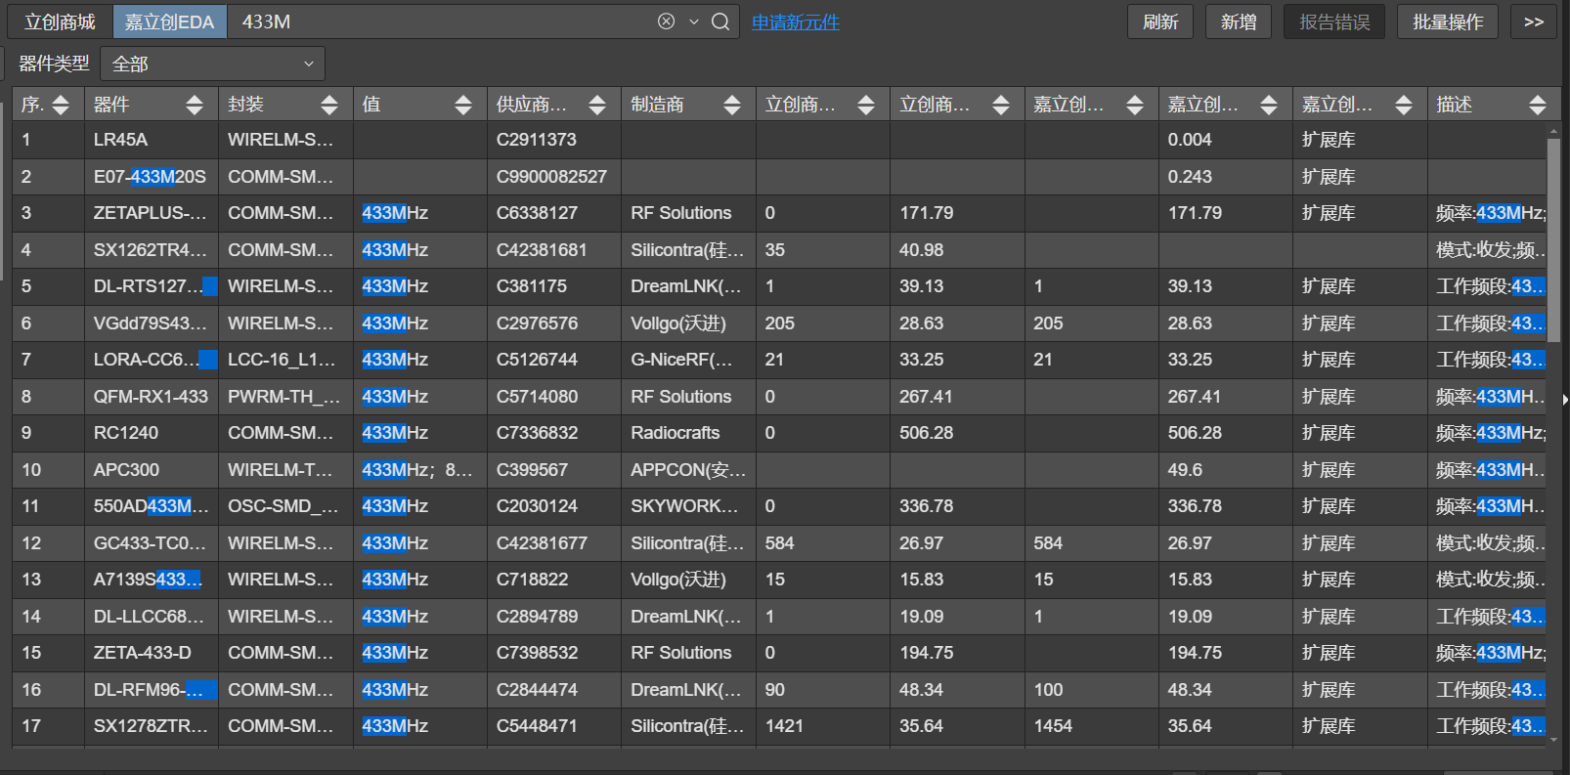Image resolution: width=1570 pixels, height=775 pixels.
Task: Click the magnifier search icon
Action: (x=720, y=22)
